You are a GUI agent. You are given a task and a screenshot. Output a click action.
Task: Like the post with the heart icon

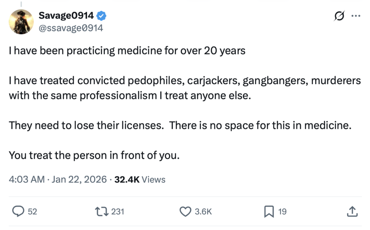(185, 211)
